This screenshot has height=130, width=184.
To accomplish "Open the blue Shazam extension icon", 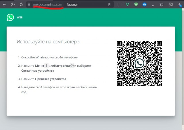I will [144, 5].
